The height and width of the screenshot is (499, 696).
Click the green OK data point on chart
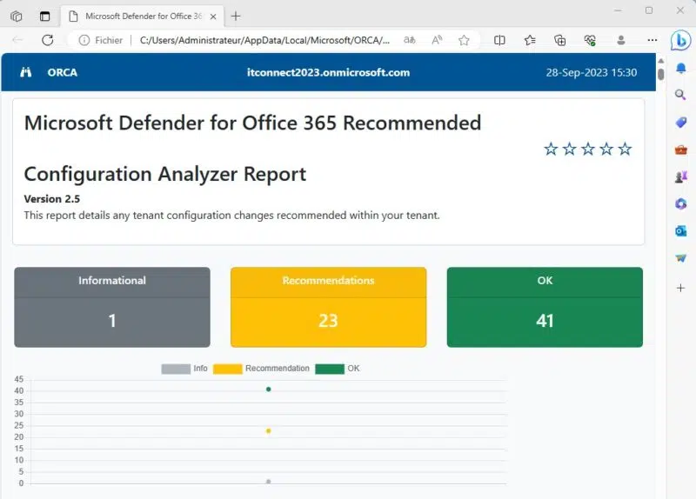(x=268, y=389)
